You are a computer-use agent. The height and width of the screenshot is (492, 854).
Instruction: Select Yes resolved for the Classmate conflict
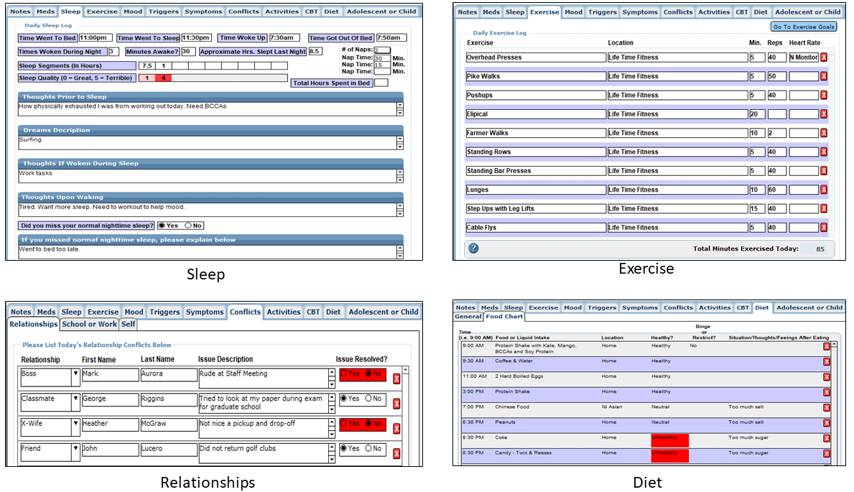[343, 399]
